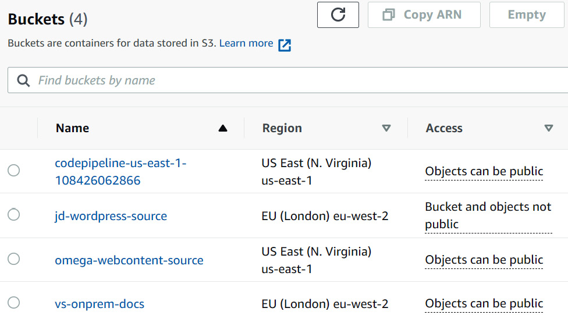Click Access info for codepipeline bucket
568x315 pixels.
point(484,171)
